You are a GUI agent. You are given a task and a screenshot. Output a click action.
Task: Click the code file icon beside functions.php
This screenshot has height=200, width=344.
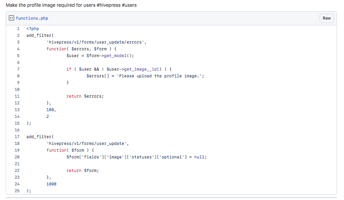click(x=11, y=18)
